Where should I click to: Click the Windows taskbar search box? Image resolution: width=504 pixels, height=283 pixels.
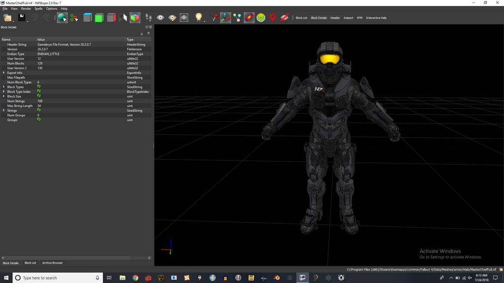[x=58, y=278]
